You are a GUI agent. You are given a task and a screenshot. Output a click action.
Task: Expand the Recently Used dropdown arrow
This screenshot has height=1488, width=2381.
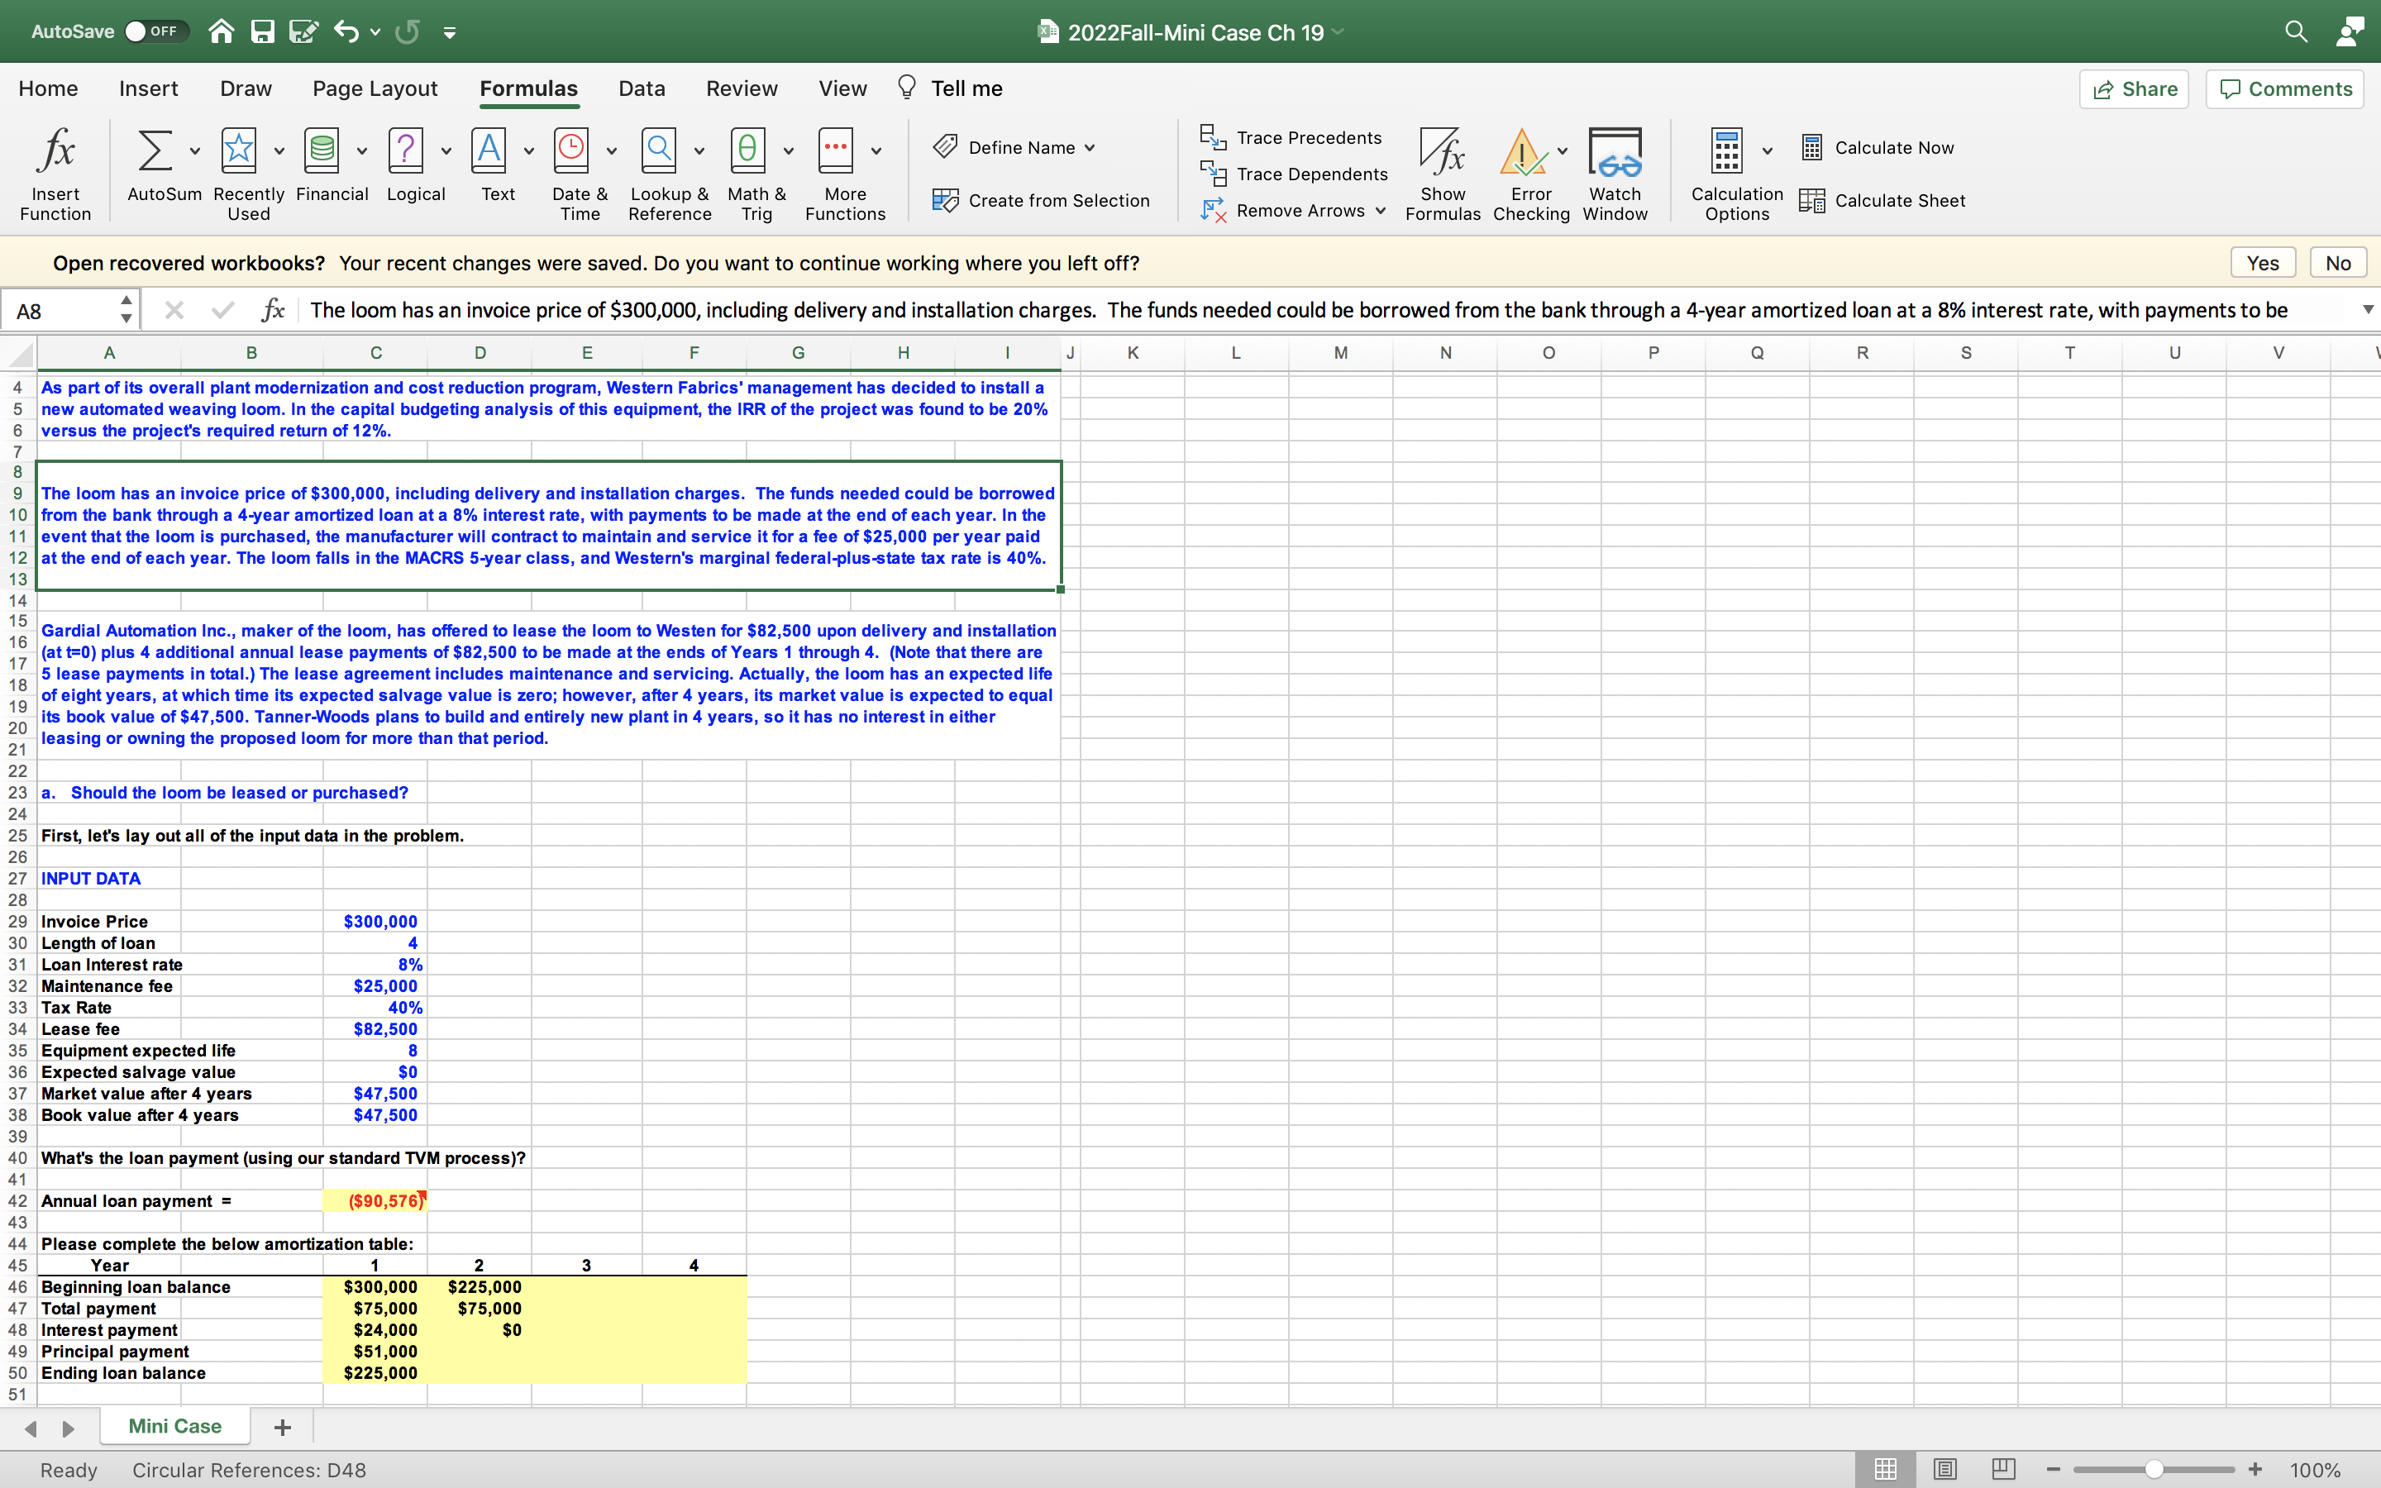pyautogui.click(x=279, y=150)
